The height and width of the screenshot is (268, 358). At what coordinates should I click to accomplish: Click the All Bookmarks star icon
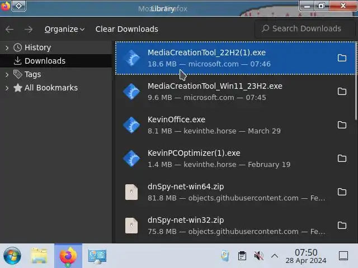[x=17, y=88]
